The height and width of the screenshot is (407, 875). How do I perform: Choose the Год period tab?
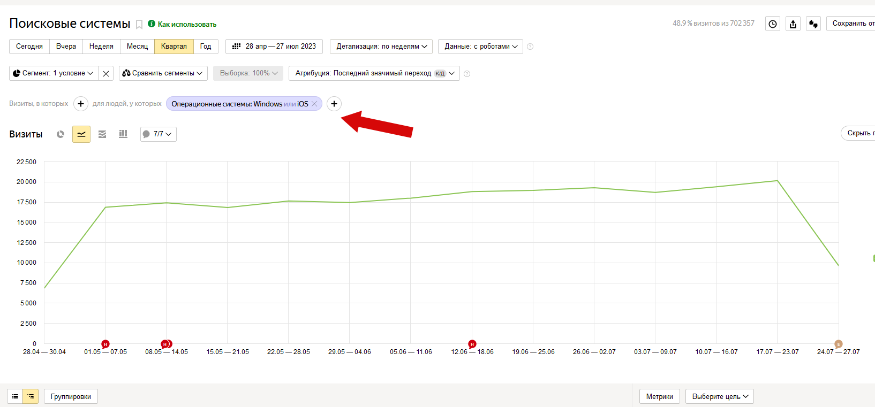206,47
